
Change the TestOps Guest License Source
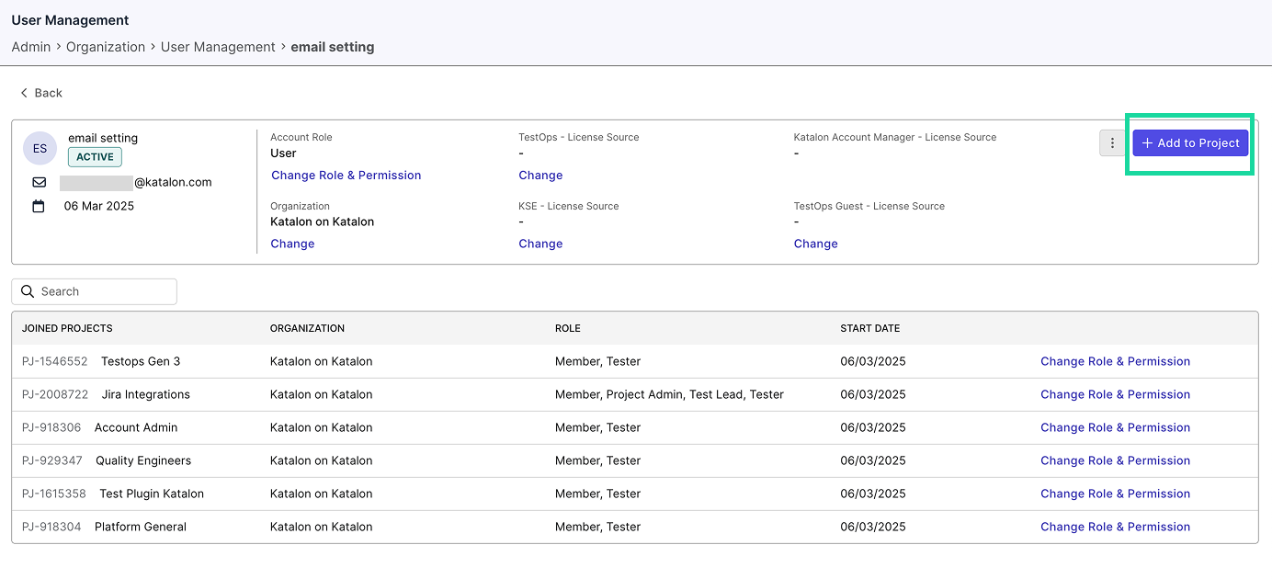pyautogui.click(x=815, y=244)
